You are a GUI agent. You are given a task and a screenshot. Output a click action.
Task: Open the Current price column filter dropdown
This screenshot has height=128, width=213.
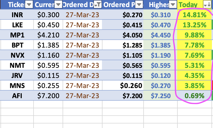pos(58,5)
